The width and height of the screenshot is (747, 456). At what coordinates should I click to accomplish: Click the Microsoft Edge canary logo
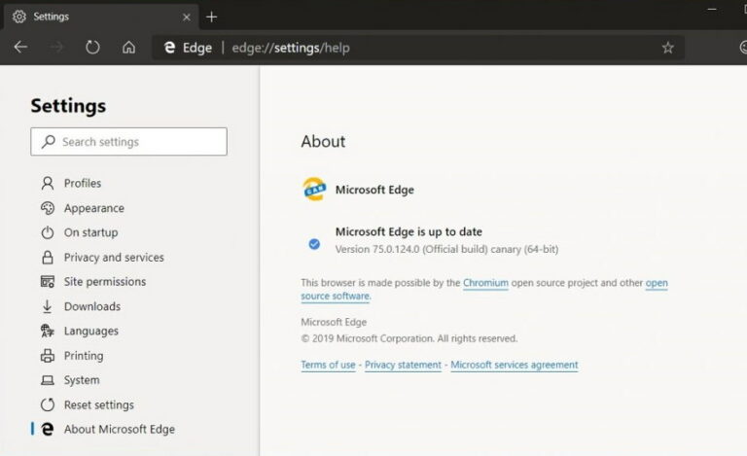(314, 190)
